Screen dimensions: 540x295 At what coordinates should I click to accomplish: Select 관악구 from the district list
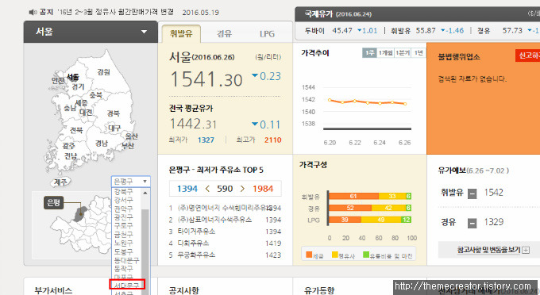123,209
